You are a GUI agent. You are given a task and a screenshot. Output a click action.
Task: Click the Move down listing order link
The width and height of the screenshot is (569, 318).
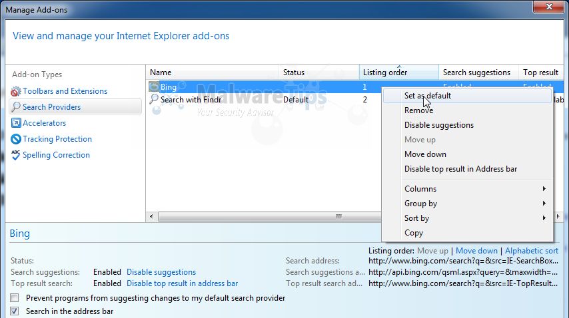[x=476, y=251]
